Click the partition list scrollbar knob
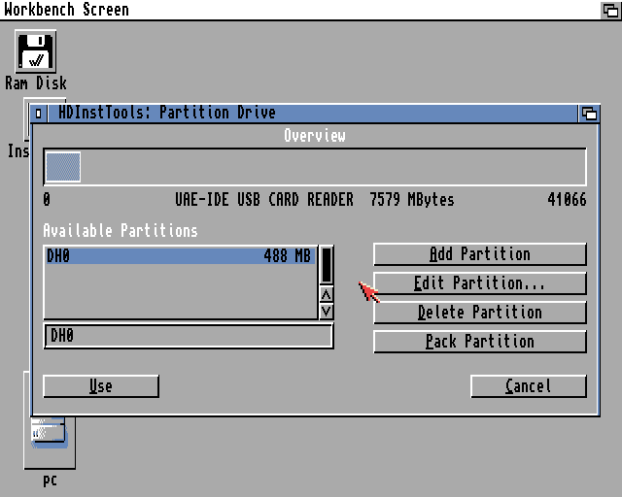The width and height of the screenshot is (622, 497). click(327, 263)
